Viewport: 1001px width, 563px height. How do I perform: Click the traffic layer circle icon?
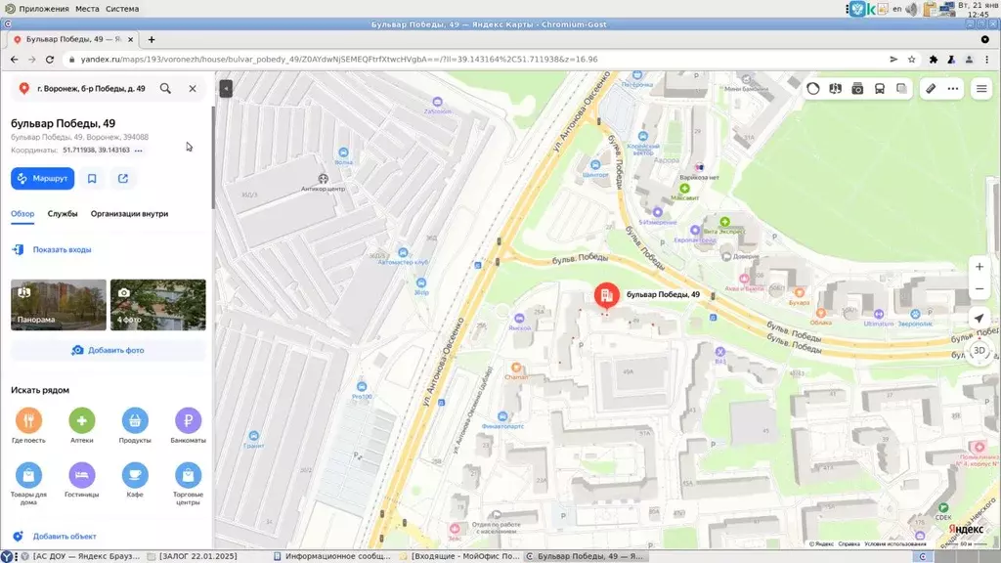(812, 89)
